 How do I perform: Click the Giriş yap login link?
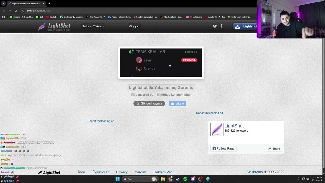[x=134, y=26]
